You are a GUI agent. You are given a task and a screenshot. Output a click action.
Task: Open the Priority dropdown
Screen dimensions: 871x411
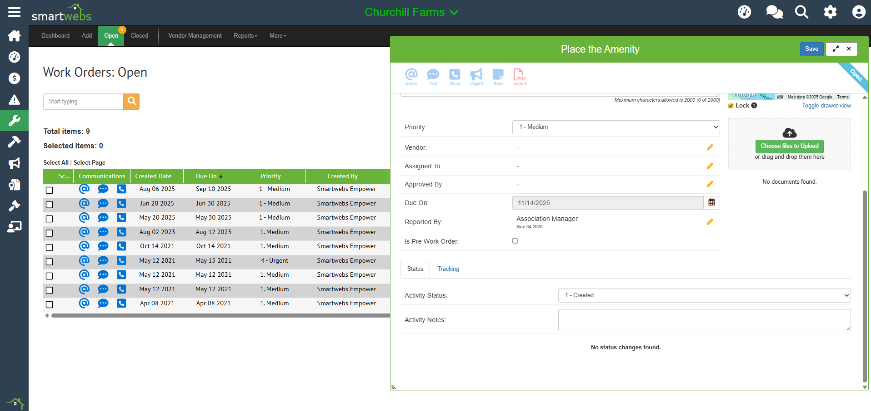pos(616,127)
